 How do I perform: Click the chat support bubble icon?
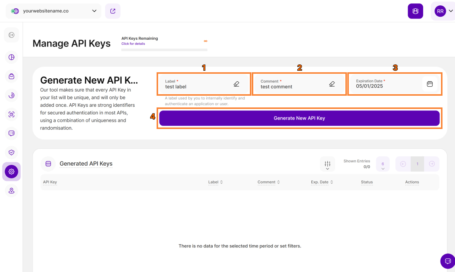447,261
